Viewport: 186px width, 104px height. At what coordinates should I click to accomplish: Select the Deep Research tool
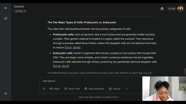coord(94,89)
